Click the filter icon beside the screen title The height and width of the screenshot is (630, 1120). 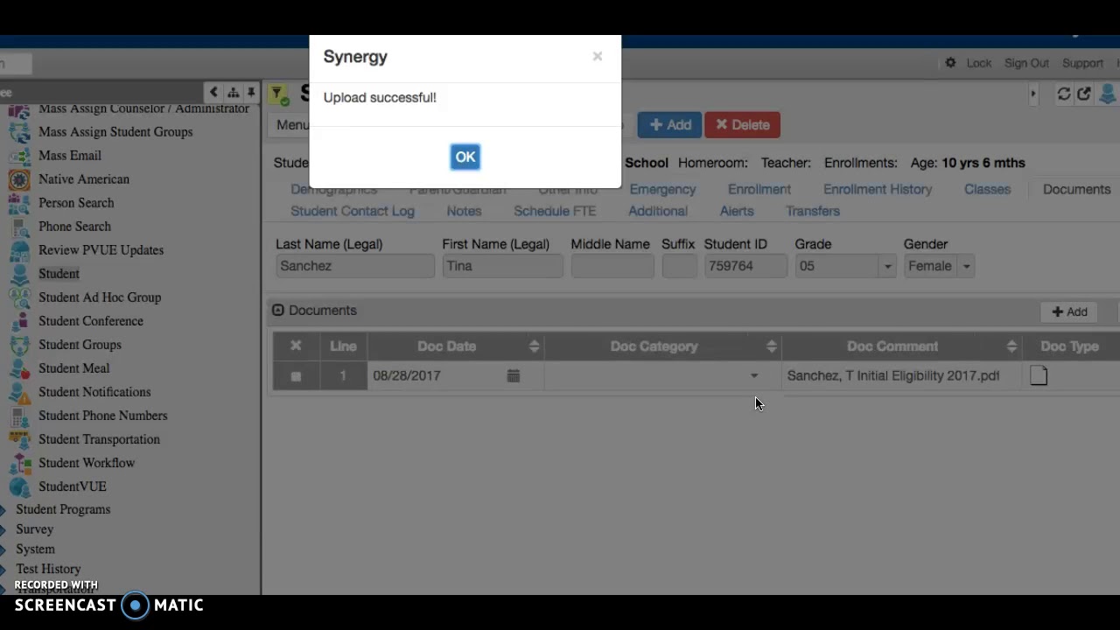(x=278, y=94)
